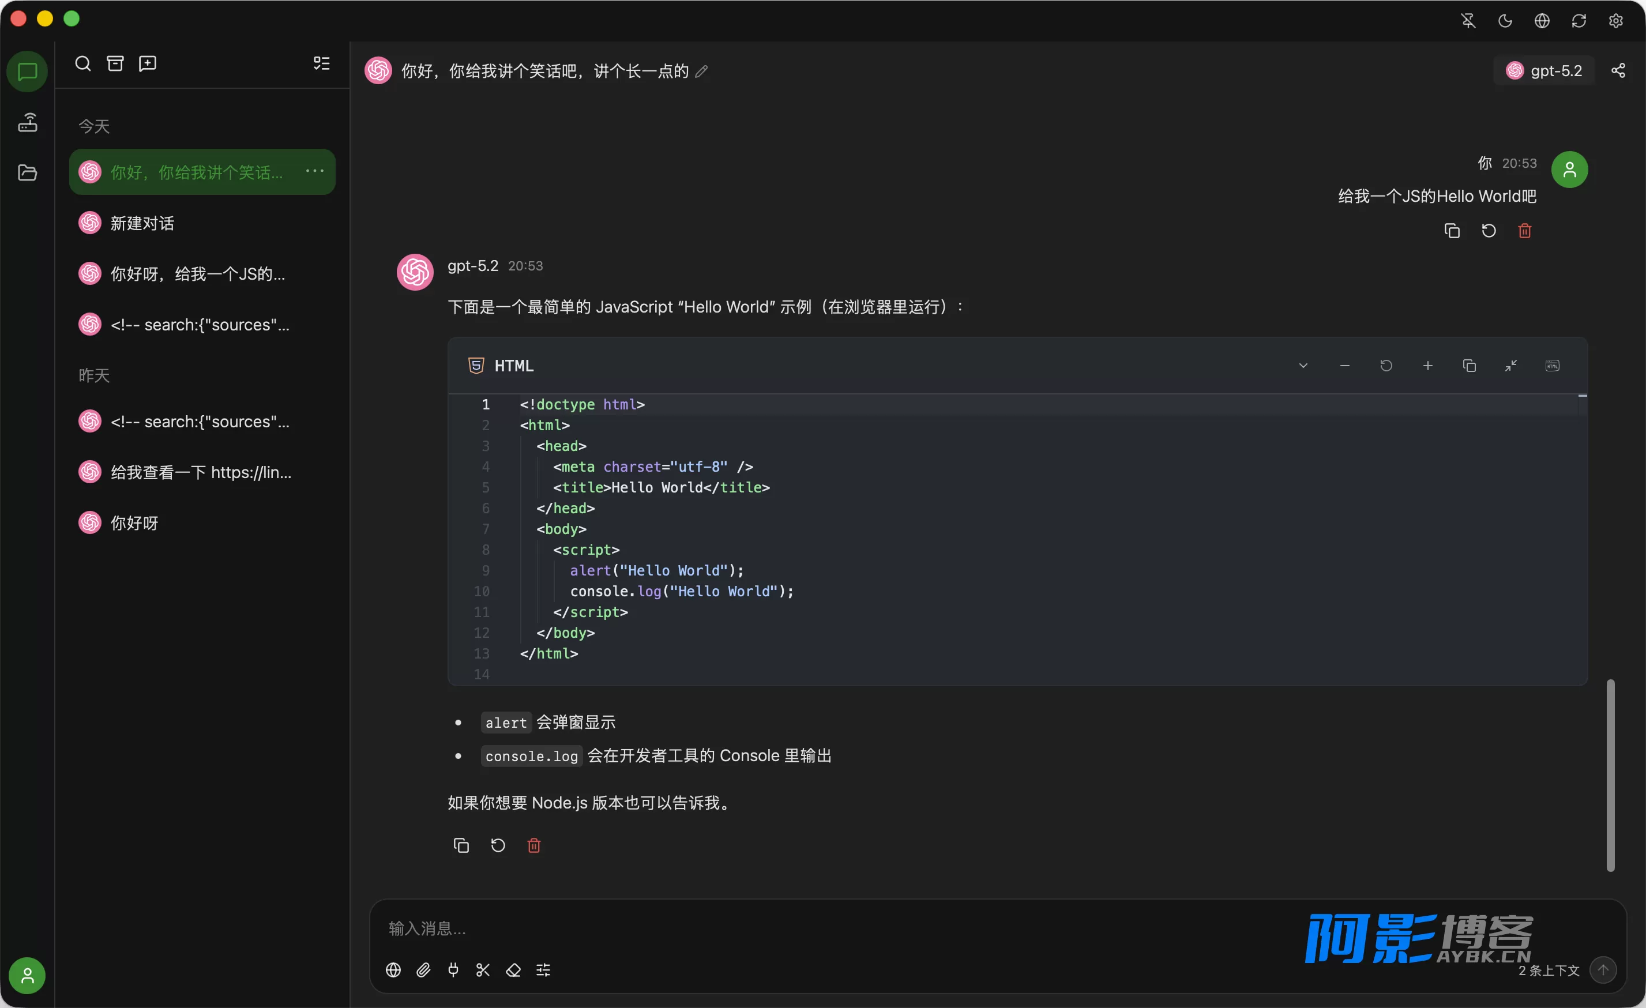Open chat parameter sliders icon
Image resolution: width=1646 pixels, height=1008 pixels.
(543, 969)
